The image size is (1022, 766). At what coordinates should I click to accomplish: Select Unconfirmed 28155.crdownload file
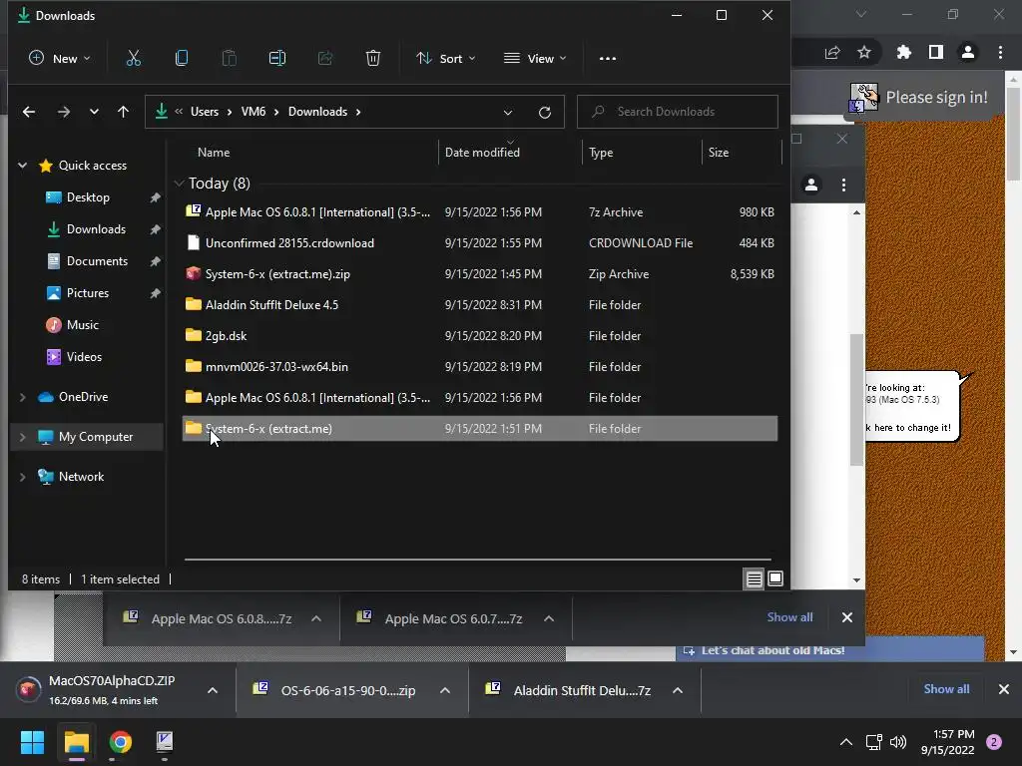[480, 243]
